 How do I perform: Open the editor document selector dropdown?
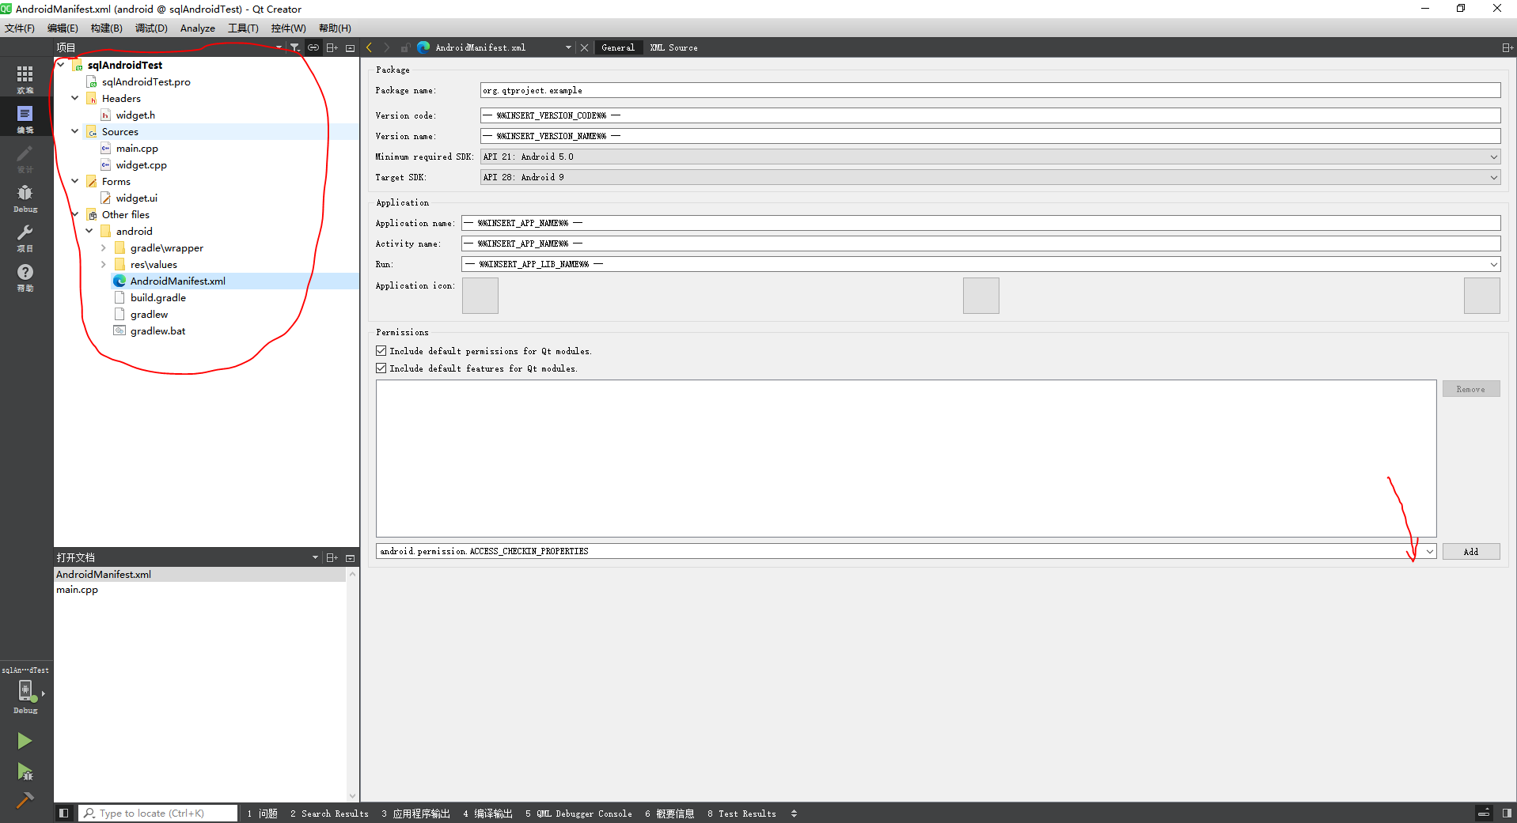click(x=568, y=47)
